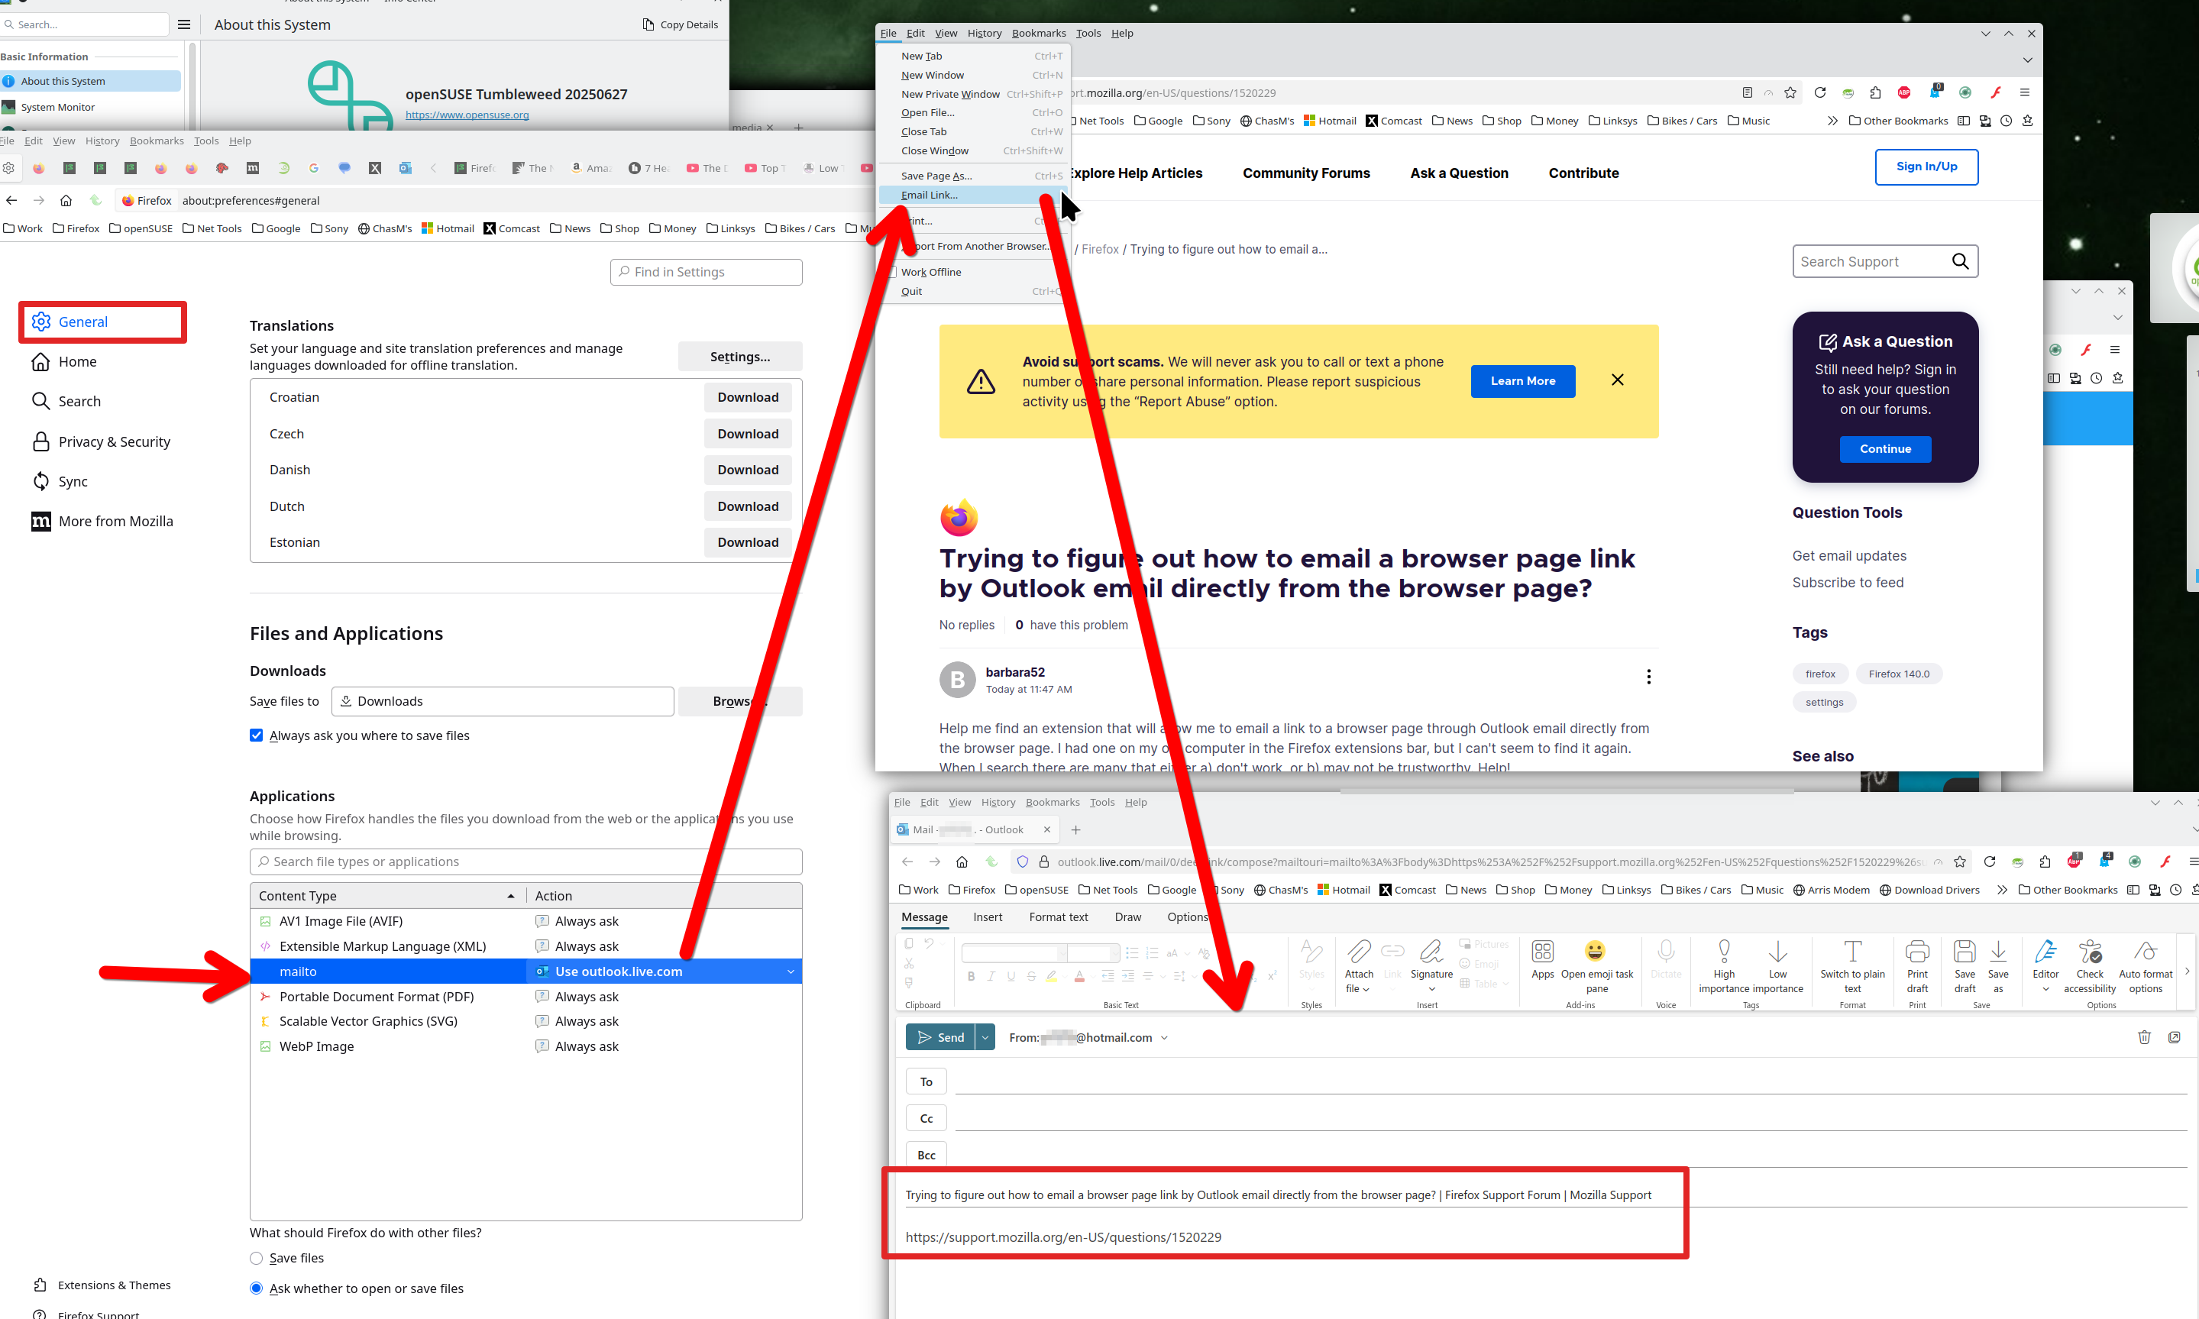
Task: Open the three-dot menu on barbara52's post
Action: [1648, 677]
